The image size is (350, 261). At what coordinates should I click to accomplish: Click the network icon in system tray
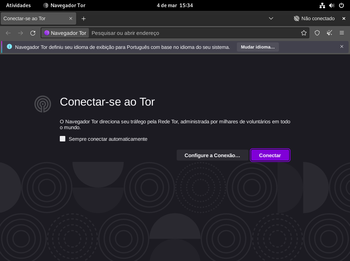coord(322,5)
